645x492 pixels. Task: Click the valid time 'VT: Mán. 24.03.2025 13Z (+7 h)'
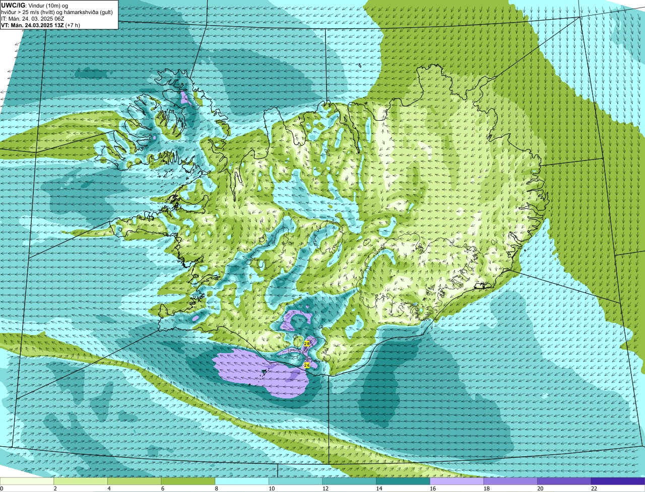[40, 25]
